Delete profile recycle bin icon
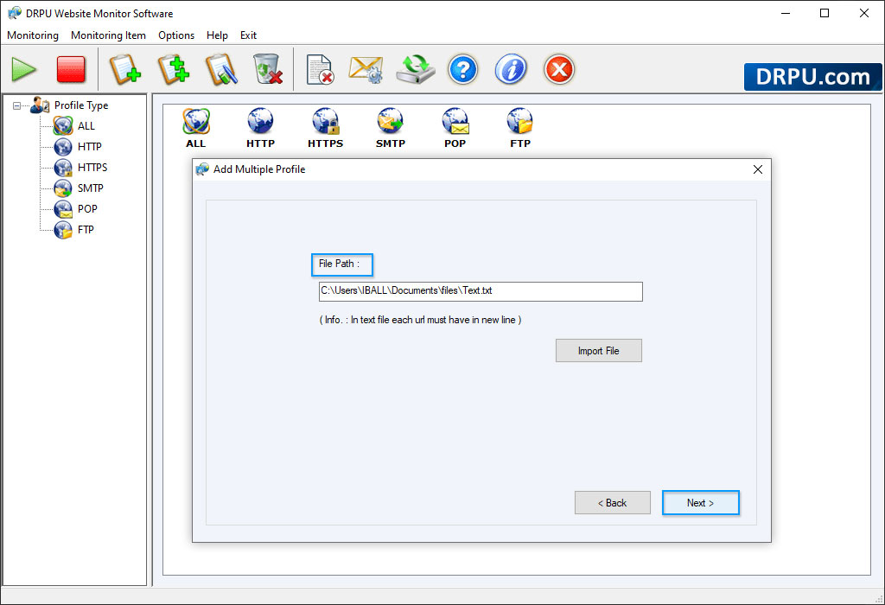This screenshot has width=885, height=605. 268,69
